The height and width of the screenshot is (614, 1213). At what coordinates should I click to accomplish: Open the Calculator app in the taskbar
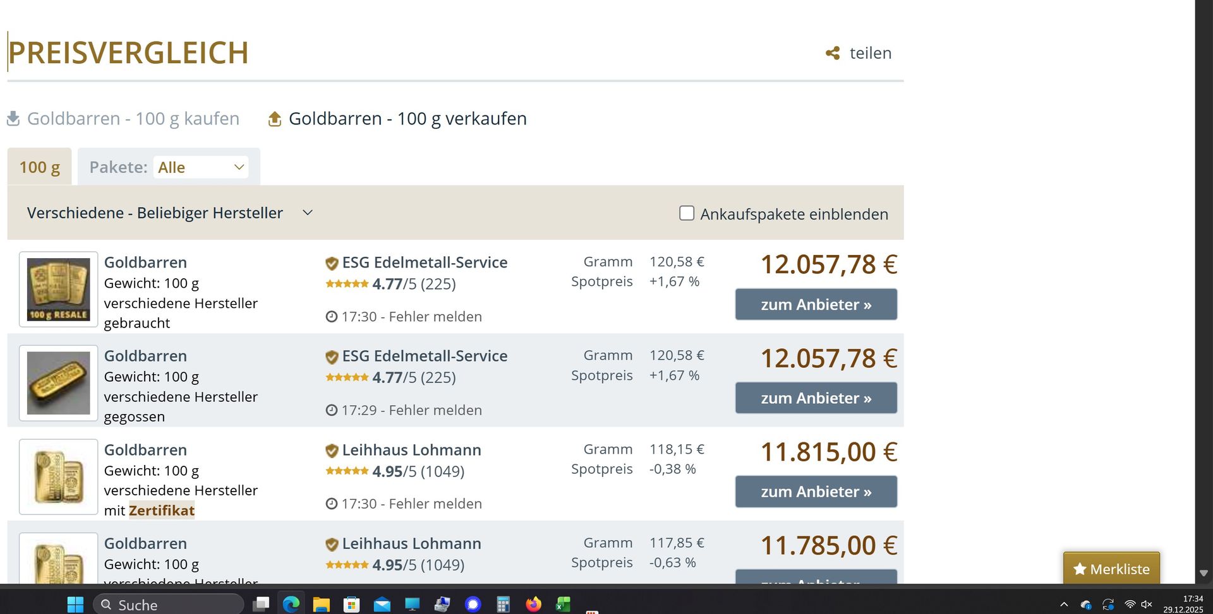point(503,605)
